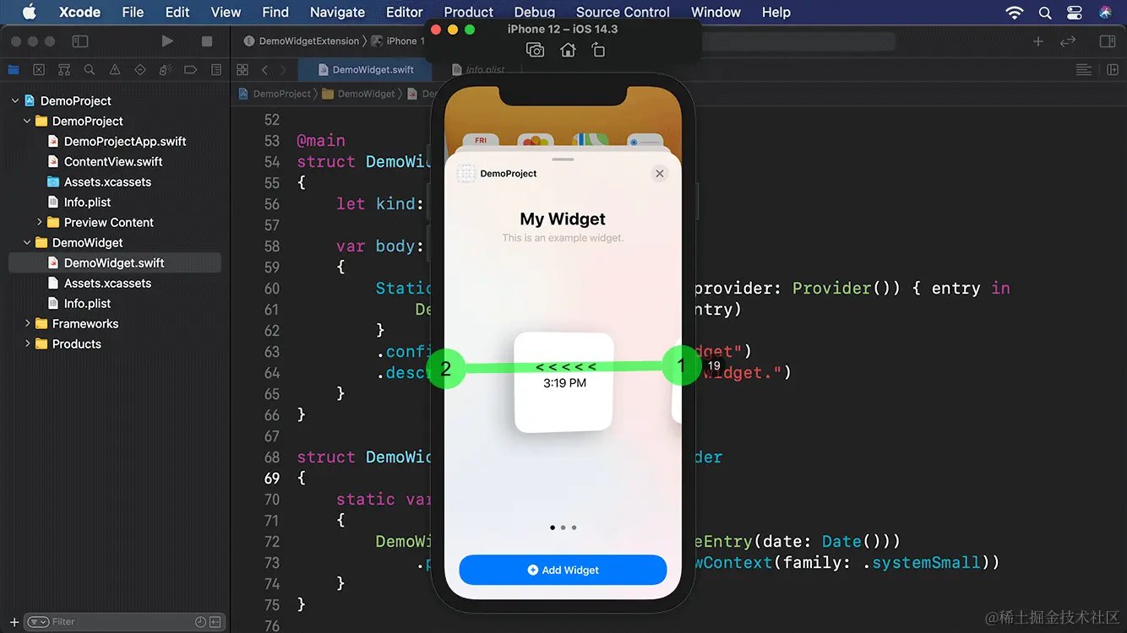
Task: Show the Project navigator folder icon
Action: (x=14, y=70)
